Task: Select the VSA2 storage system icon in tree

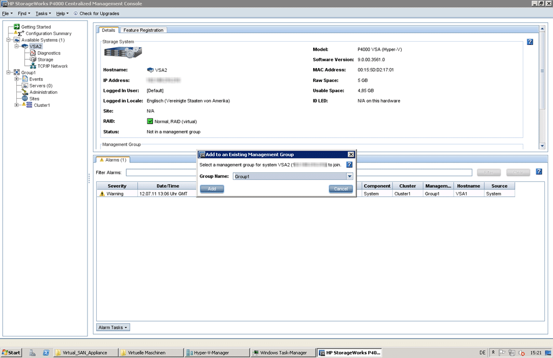Action: [25, 46]
